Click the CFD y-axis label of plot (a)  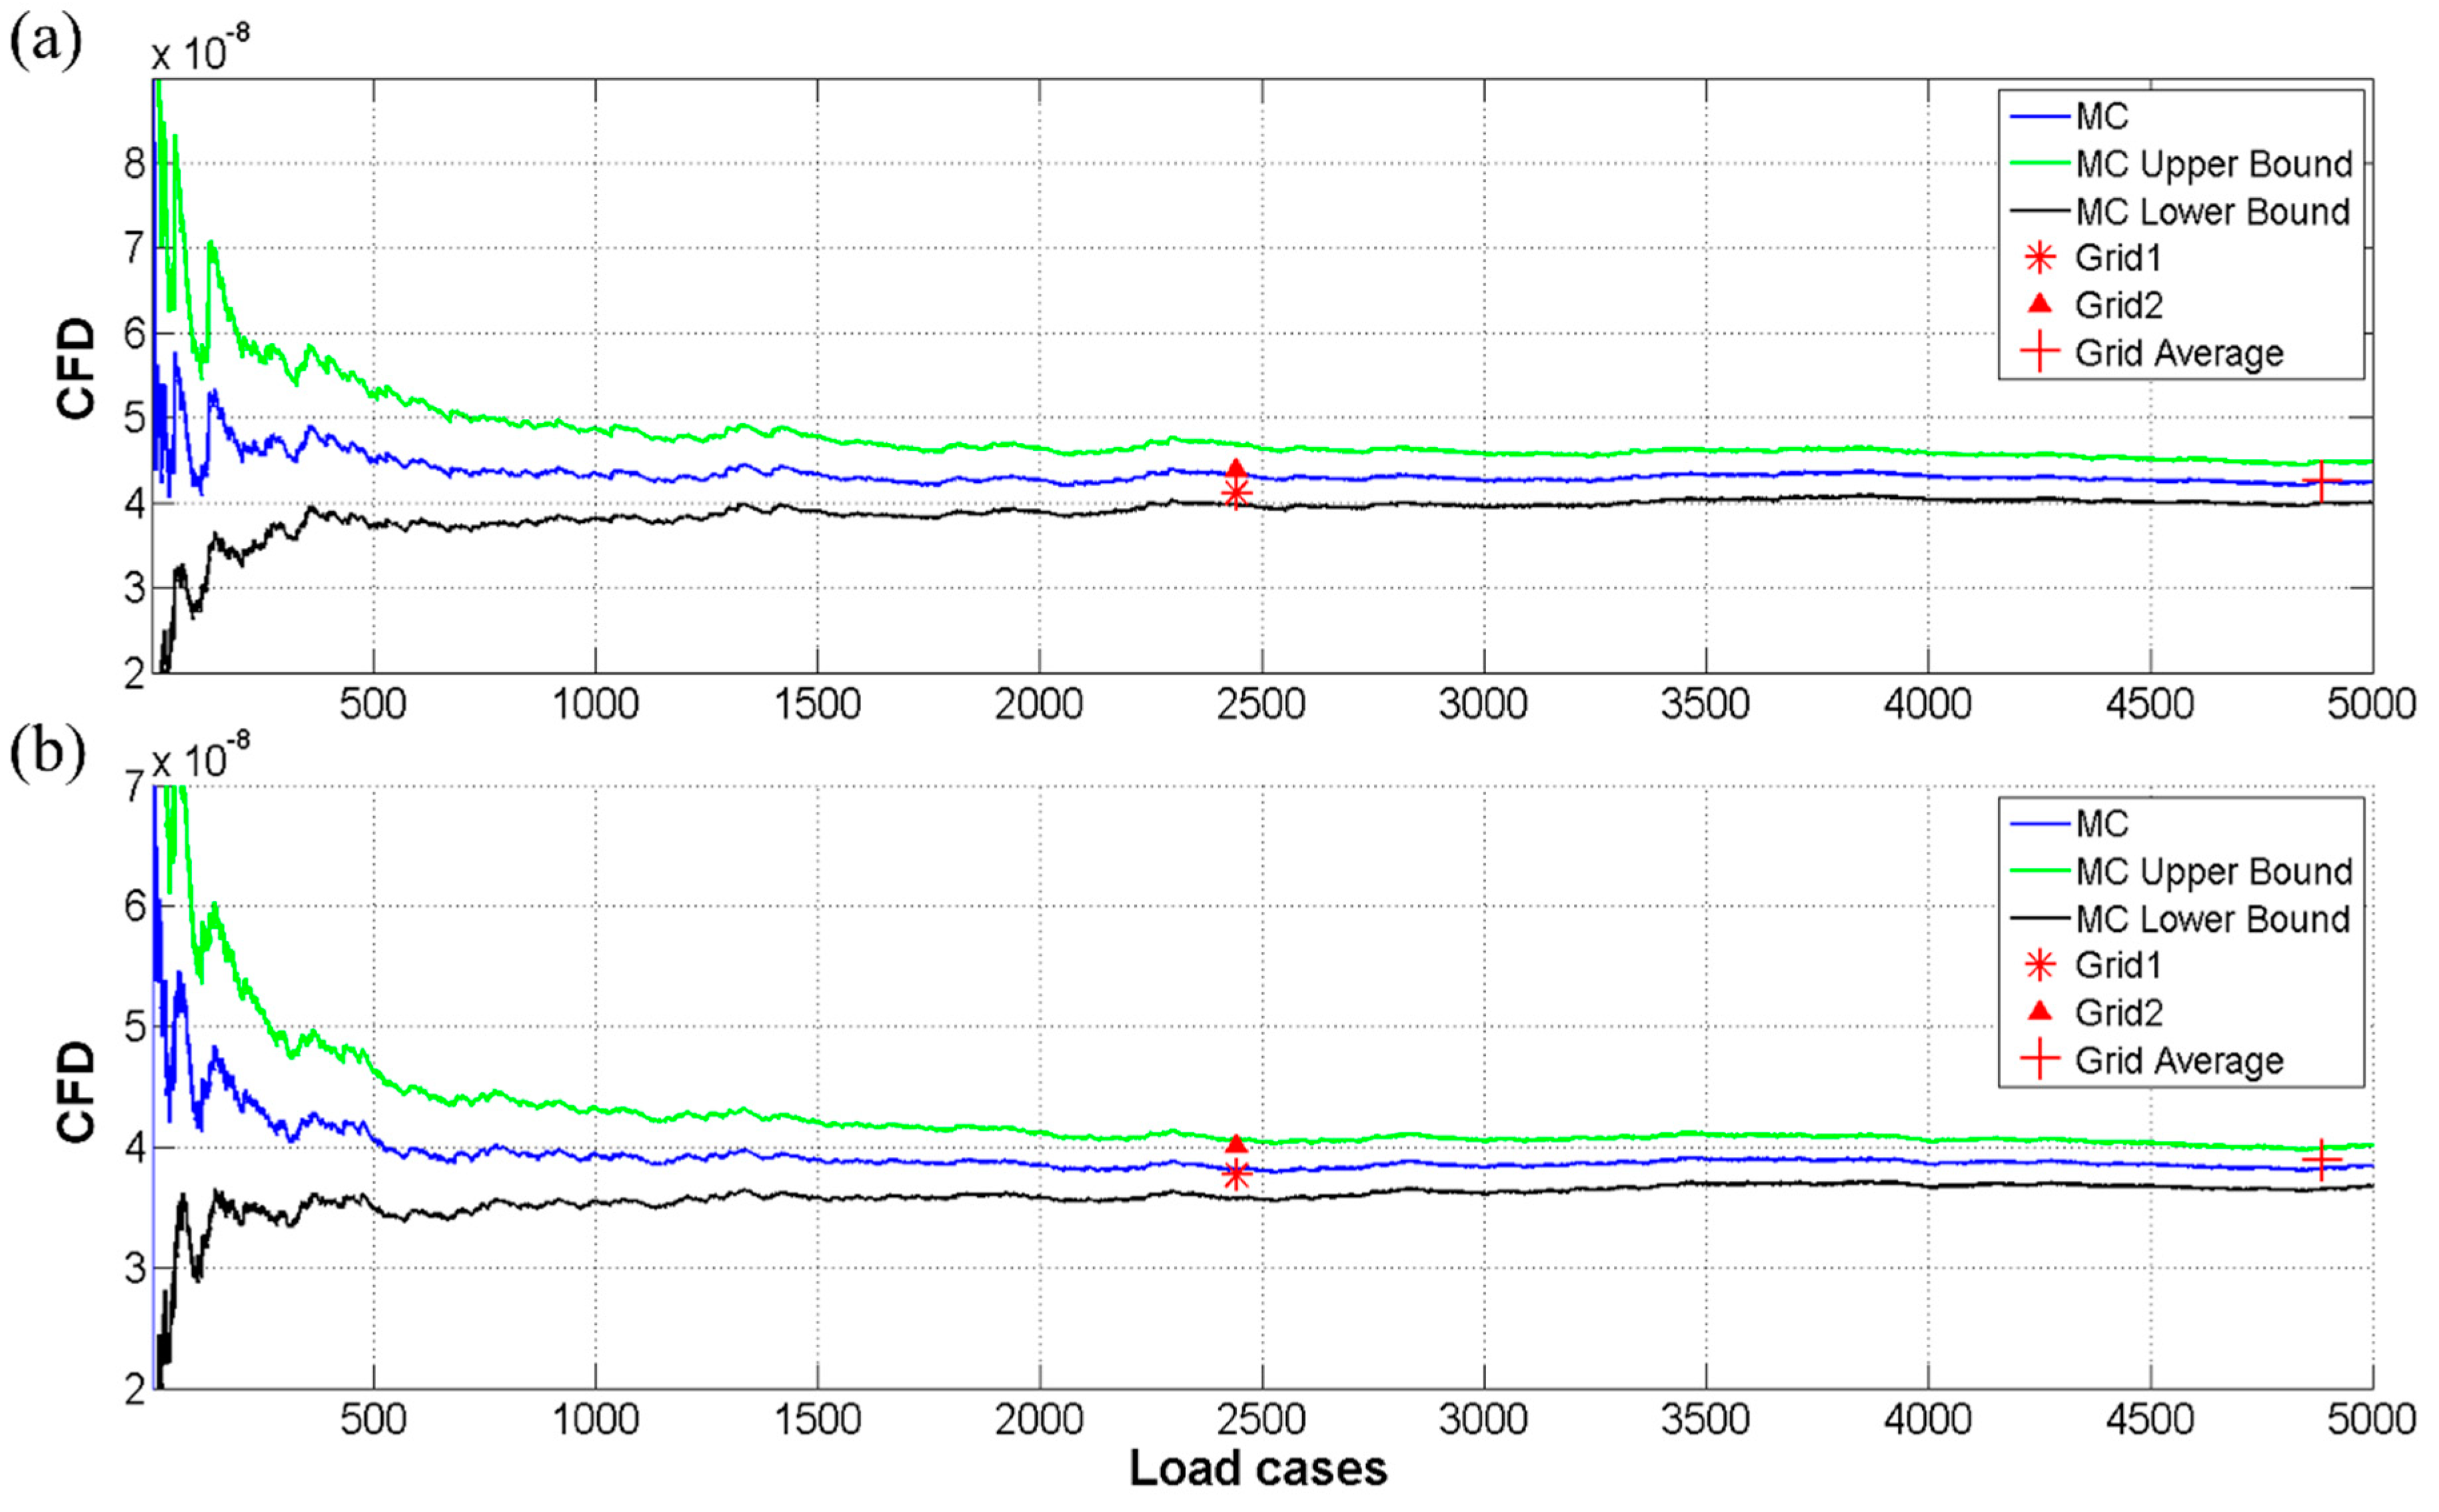[76, 368]
